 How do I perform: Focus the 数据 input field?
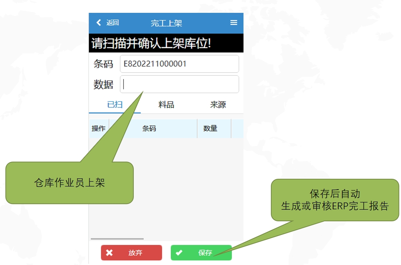click(x=180, y=84)
